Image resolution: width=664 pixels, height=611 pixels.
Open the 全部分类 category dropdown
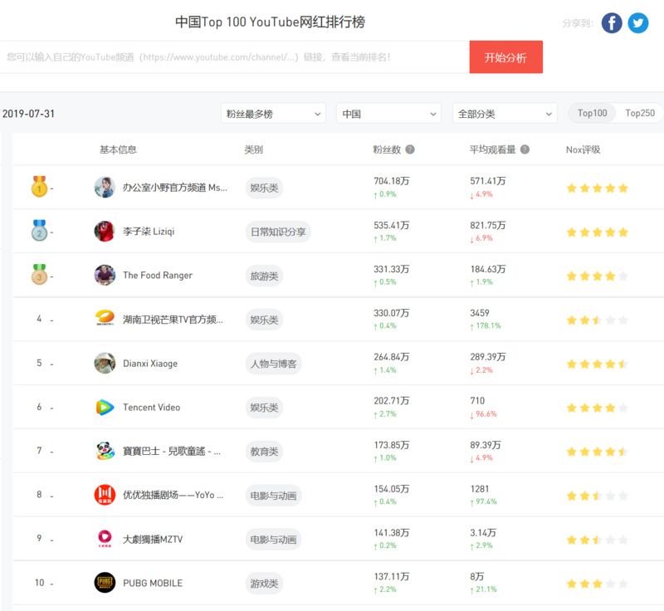[505, 114]
